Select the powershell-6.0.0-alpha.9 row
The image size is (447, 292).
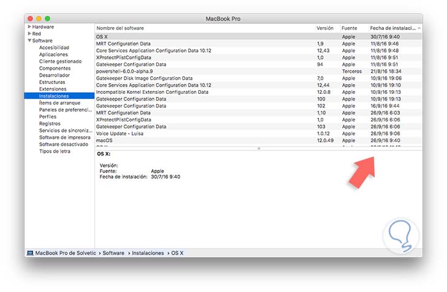click(x=258, y=71)
